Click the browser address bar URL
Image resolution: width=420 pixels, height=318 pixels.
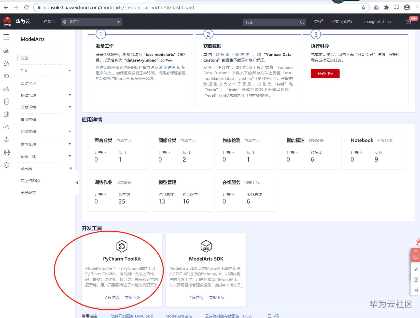coord(119,8)
